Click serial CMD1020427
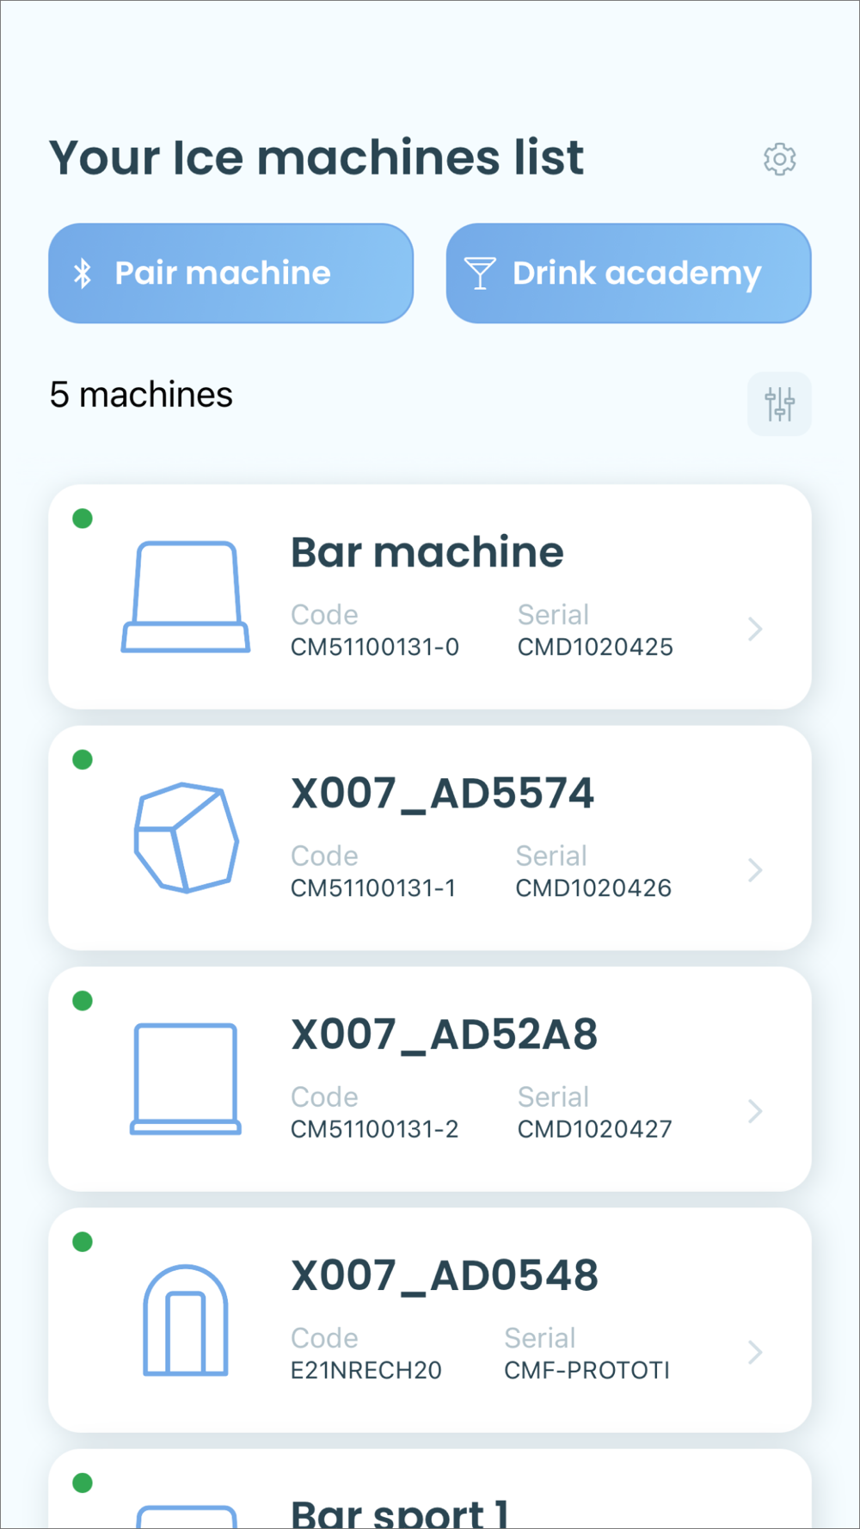The image size is (860, 1529). pos(595,1128)
